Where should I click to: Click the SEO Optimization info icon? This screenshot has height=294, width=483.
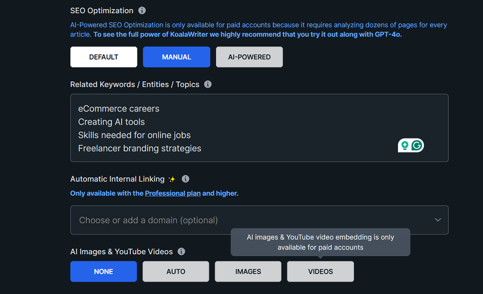click(x=142, y=10)
